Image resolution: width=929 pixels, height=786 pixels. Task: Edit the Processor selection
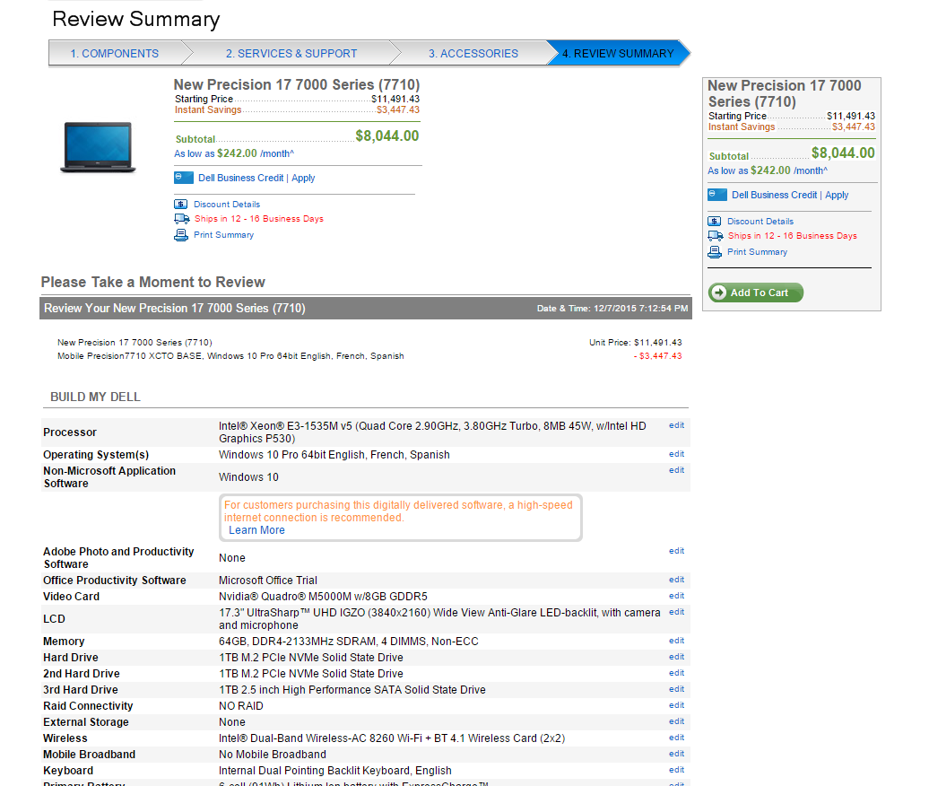coord(677,425)
